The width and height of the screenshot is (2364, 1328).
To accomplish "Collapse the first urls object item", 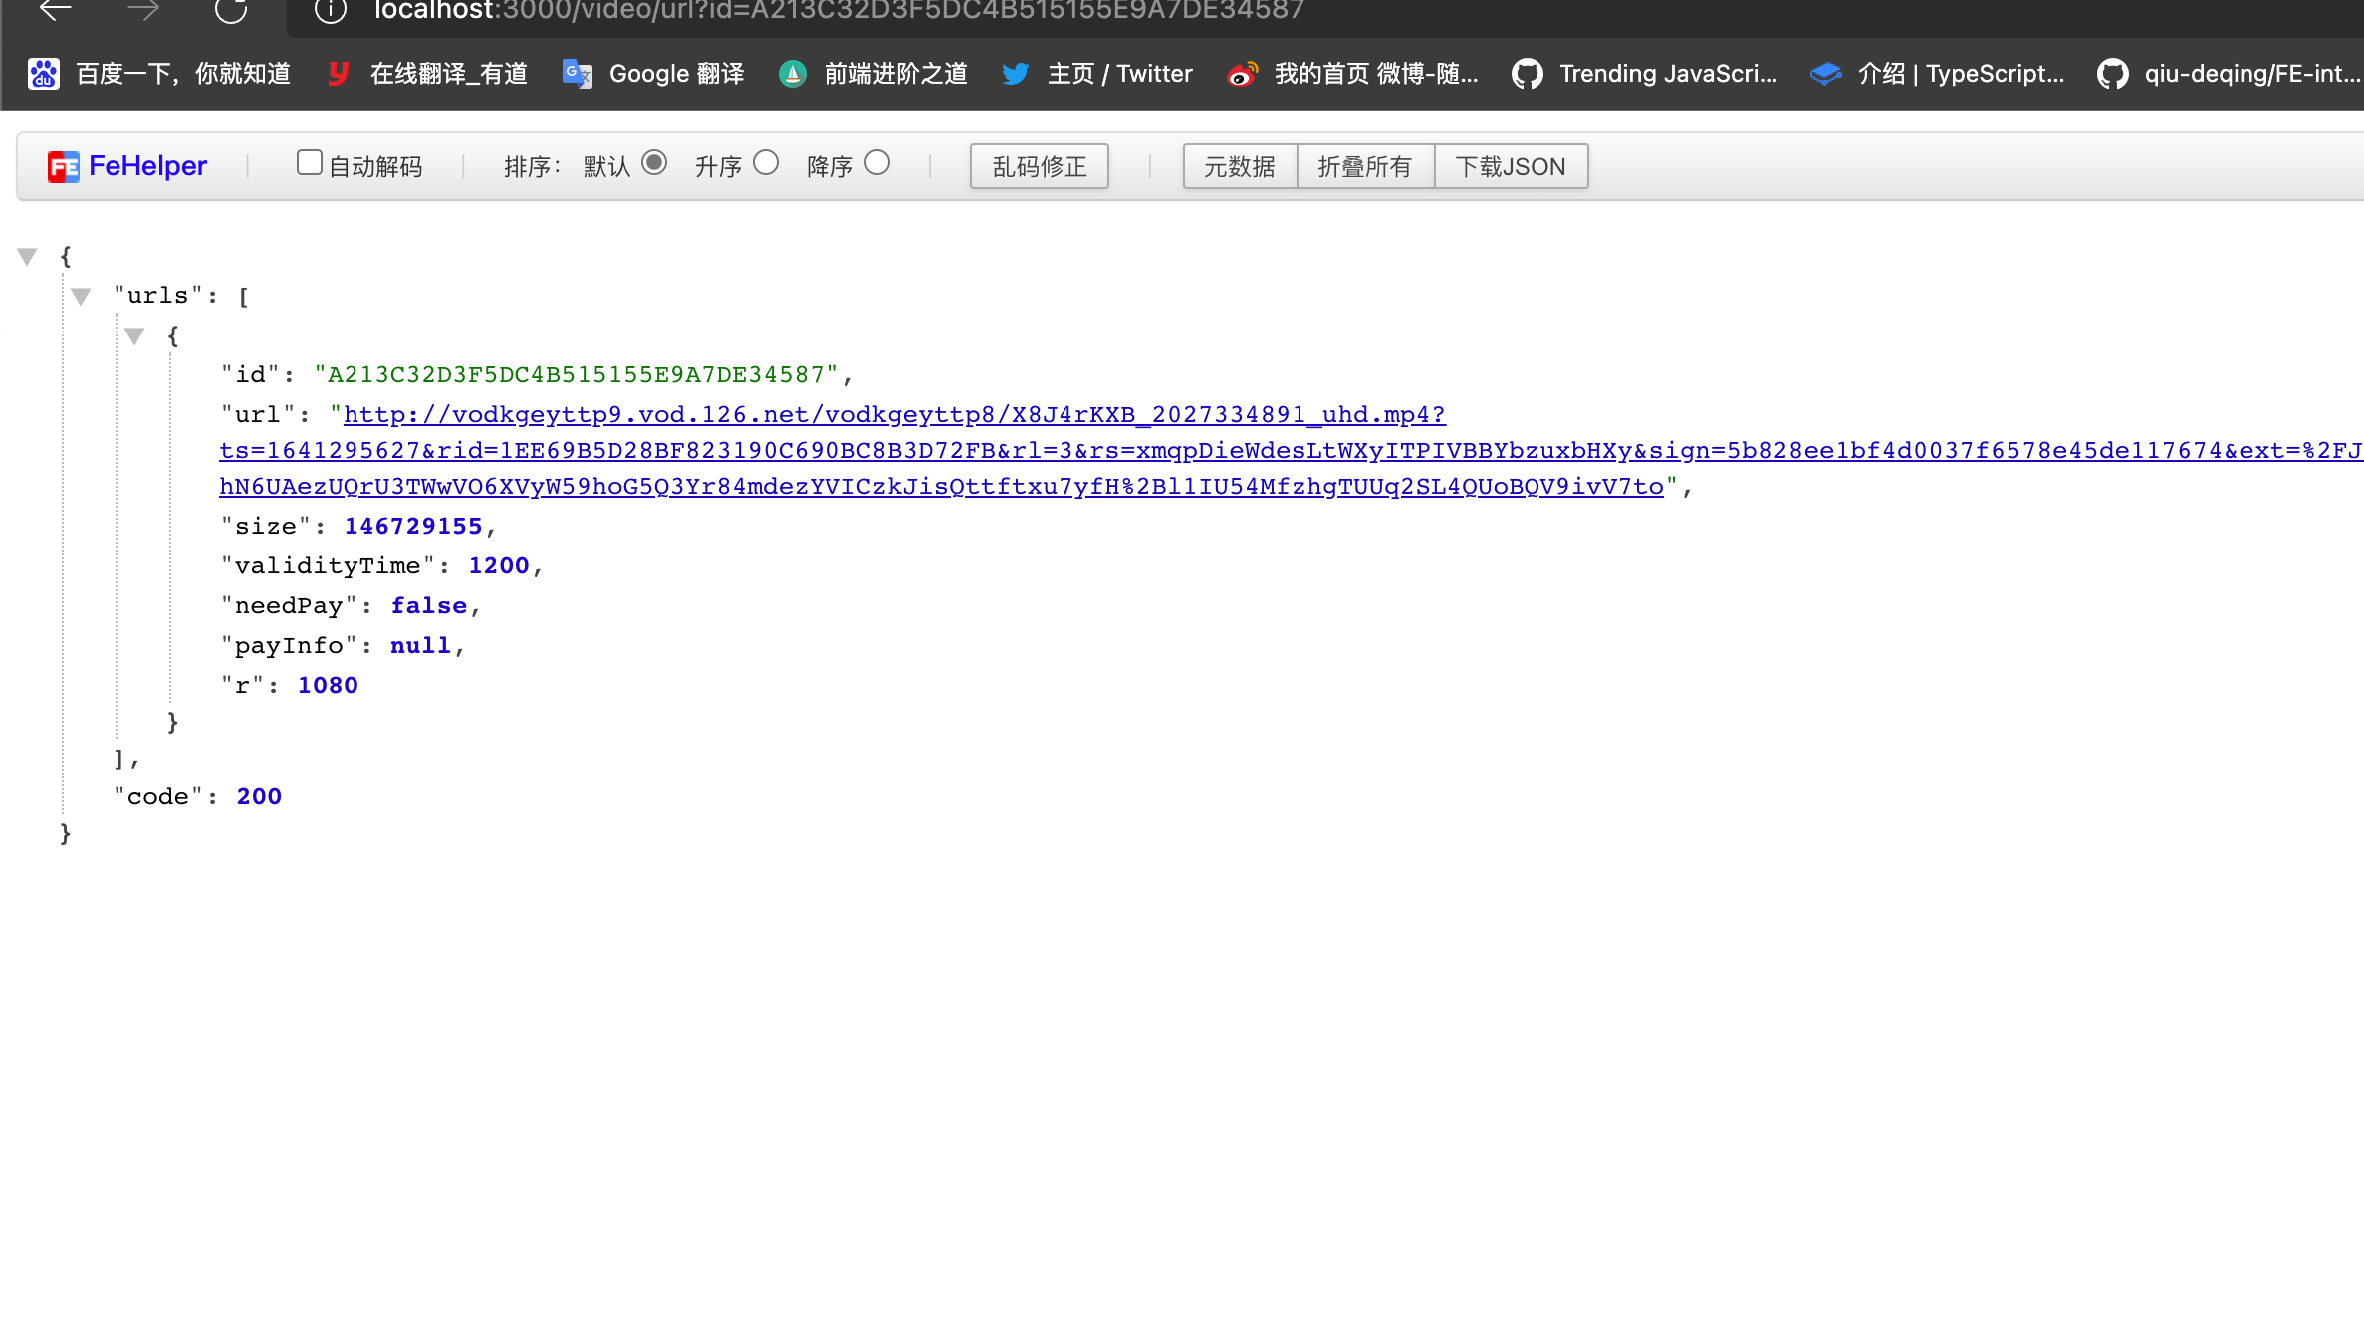I will [x=135, y=336].
